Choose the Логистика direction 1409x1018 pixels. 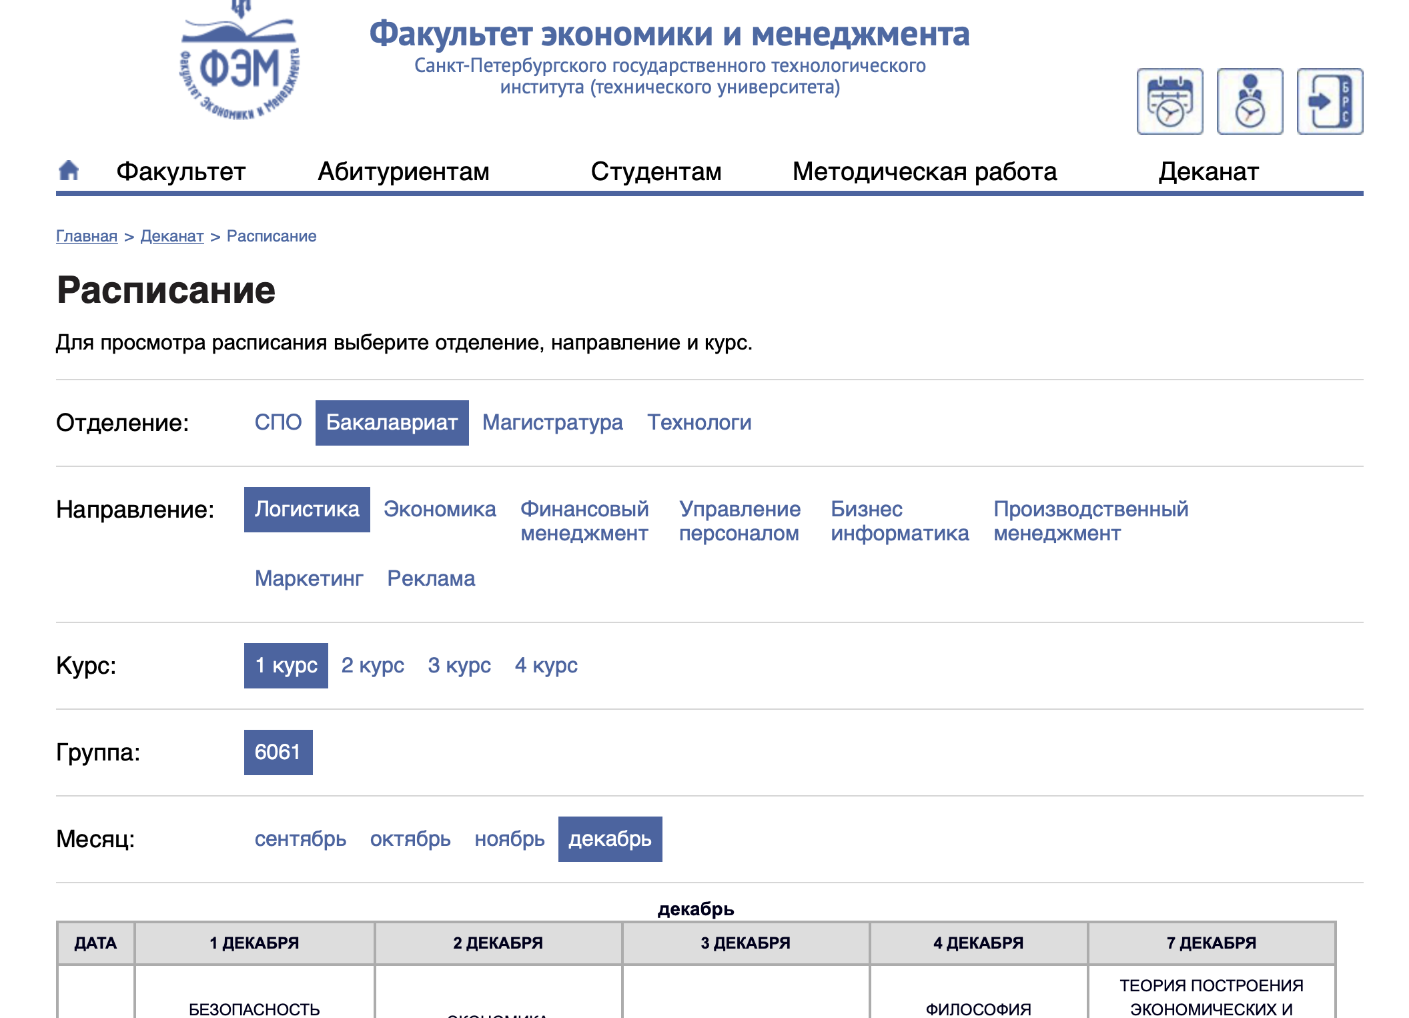[307, 509]
